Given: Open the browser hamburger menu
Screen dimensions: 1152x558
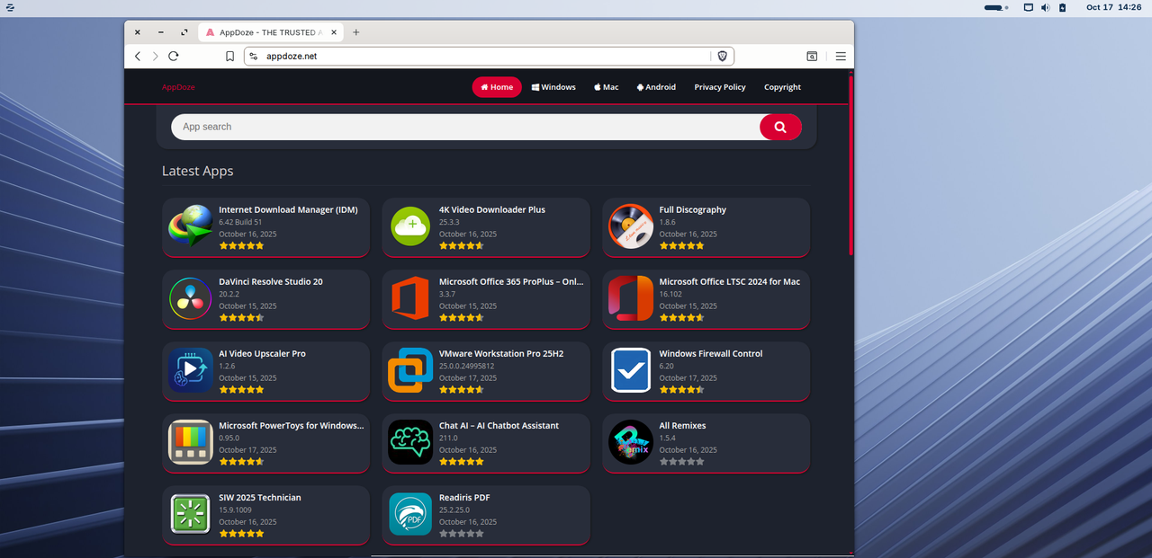Looking at the screenshot, I should [841, 56].
